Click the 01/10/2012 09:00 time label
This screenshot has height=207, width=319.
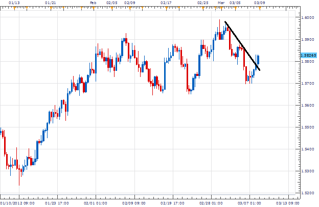pos(17,203)
